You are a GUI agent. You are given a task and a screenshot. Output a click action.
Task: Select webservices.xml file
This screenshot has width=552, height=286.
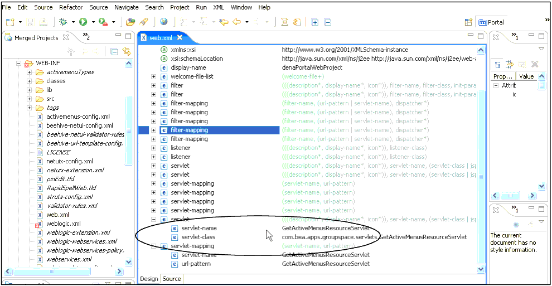tap(69, 259)
